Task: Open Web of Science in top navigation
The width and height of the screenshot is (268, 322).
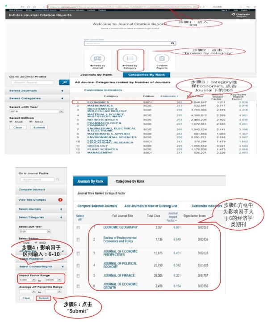Action: pos(16,10)
